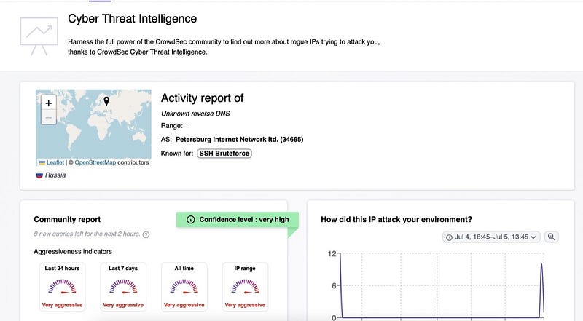
Task: Click the Russia flag icon
Action: (x=39, y=175)
